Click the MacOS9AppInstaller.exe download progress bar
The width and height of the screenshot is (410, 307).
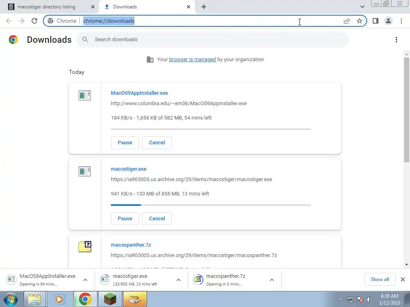(x=211, y=129)
